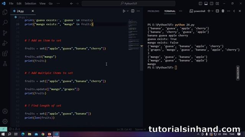The width and height of the screenshot is (245, 137).
Task: Create a new terminal with plus
Action: pyautogui.click(x=209, y=11)
